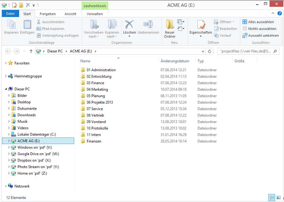
Task: Open the Datei tab
Action: pos(10,14)
